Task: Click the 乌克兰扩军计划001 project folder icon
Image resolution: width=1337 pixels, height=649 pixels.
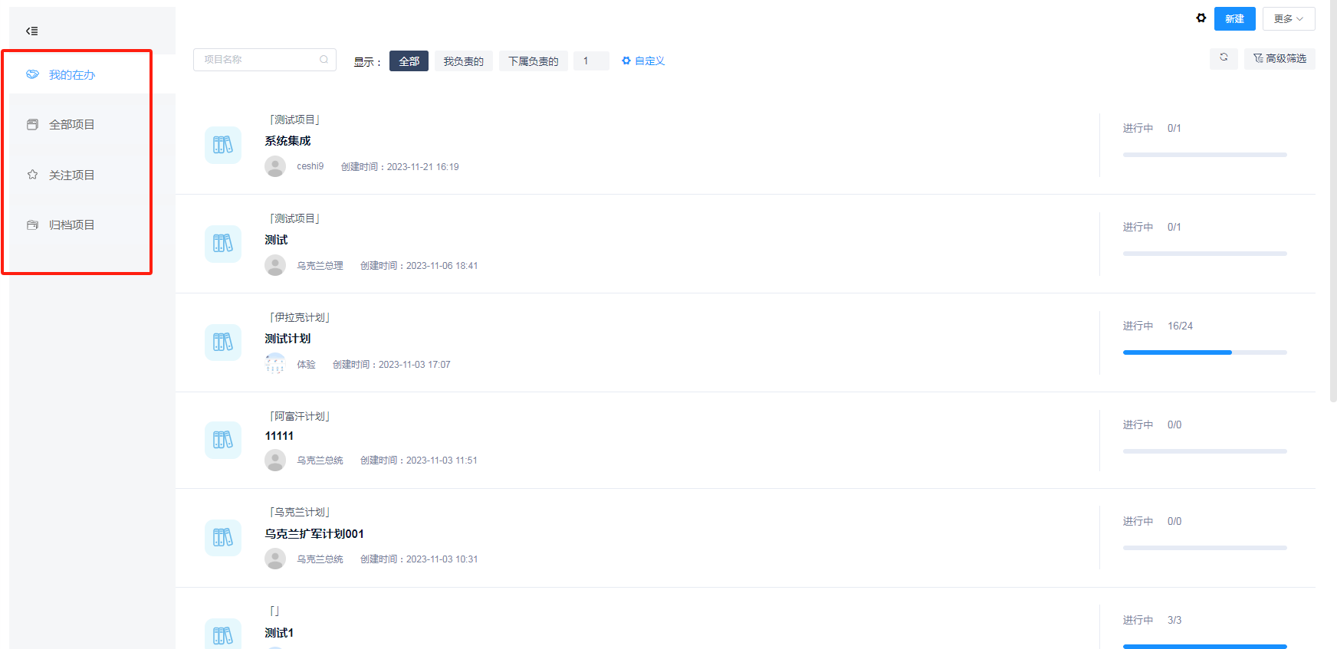Action: pyautogui.click(x=223, y=537)
